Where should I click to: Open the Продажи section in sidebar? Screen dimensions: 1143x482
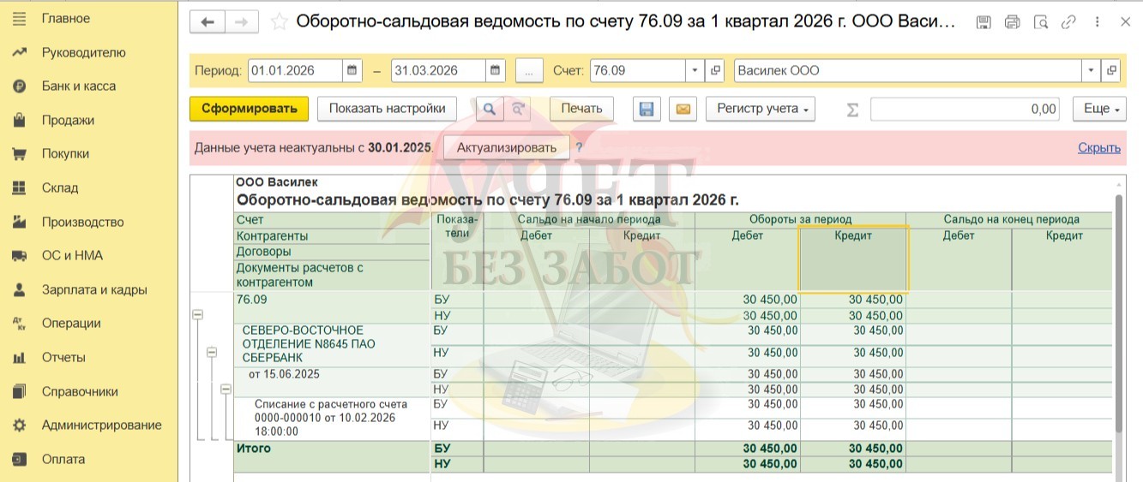pyautogui.click(x=68, y=121)
